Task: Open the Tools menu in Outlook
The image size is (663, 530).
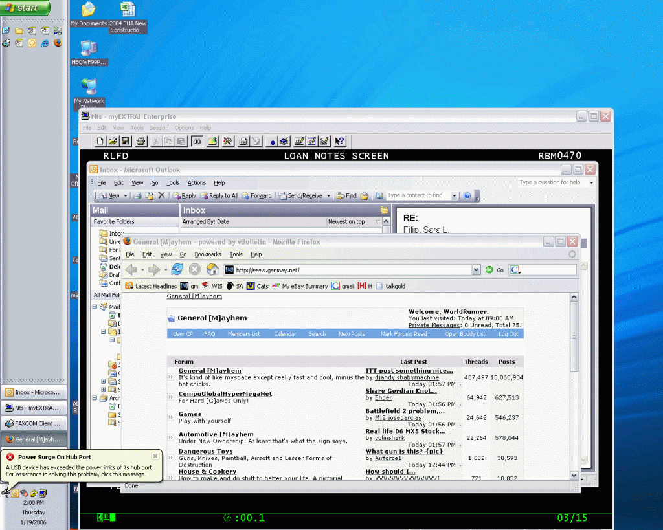Action: click(173, 183)
